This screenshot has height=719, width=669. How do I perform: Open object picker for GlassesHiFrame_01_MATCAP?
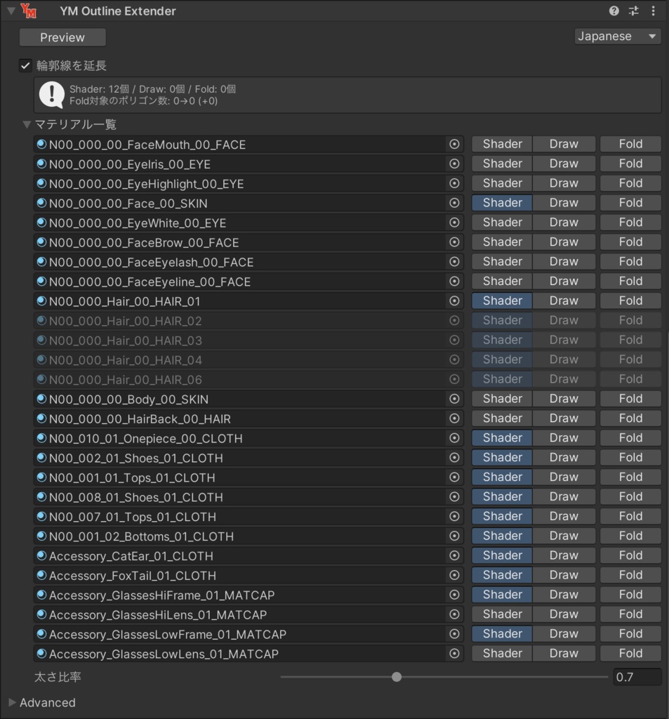[x=454, y=595]
